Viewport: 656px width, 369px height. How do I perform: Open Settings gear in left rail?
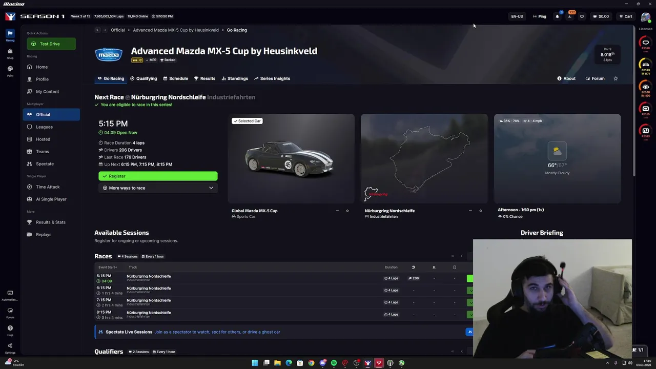coord(10,347)
